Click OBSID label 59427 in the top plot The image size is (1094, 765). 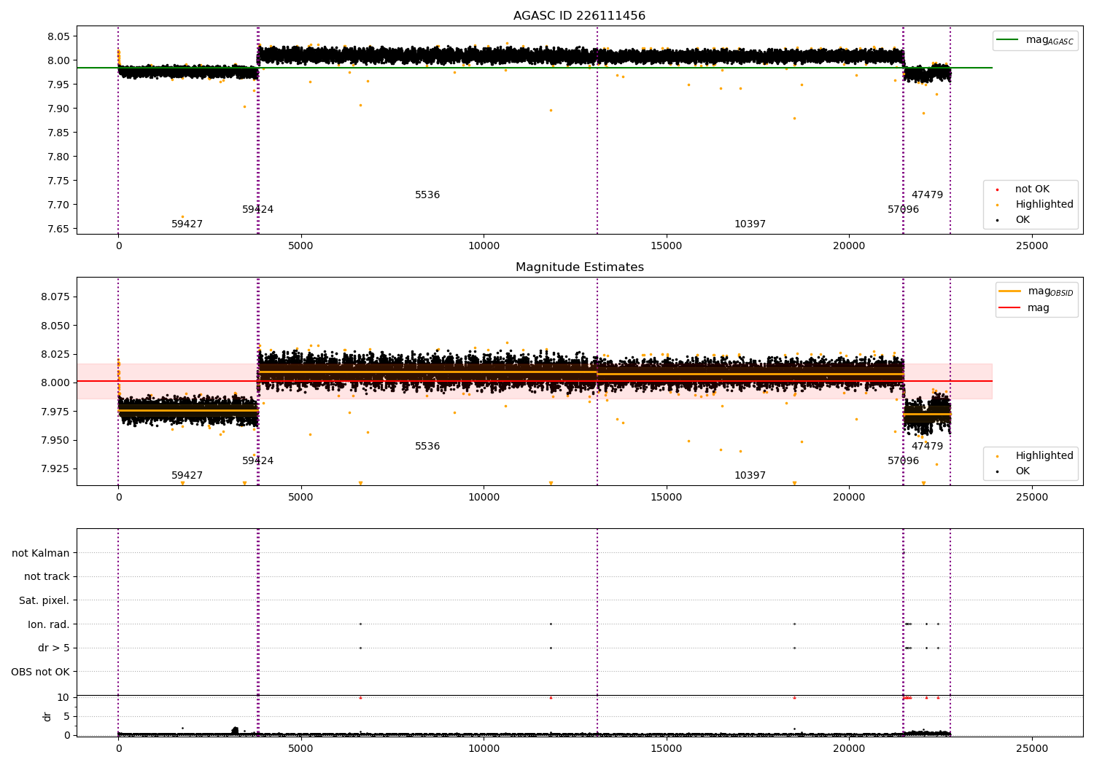click(187, 224)
